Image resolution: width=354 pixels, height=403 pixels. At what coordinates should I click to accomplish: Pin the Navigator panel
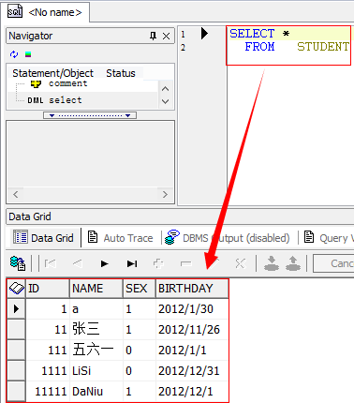point(153,36)
